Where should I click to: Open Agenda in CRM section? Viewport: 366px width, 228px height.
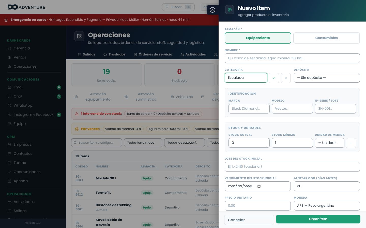pos(21,181)
